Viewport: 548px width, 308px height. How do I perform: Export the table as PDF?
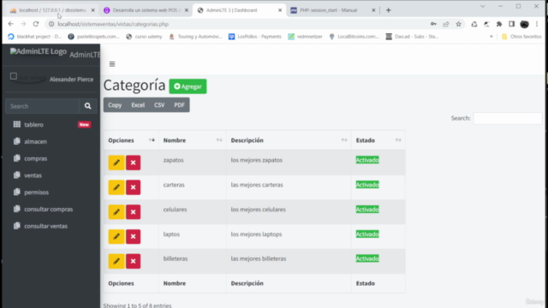(x=179, y=105)
